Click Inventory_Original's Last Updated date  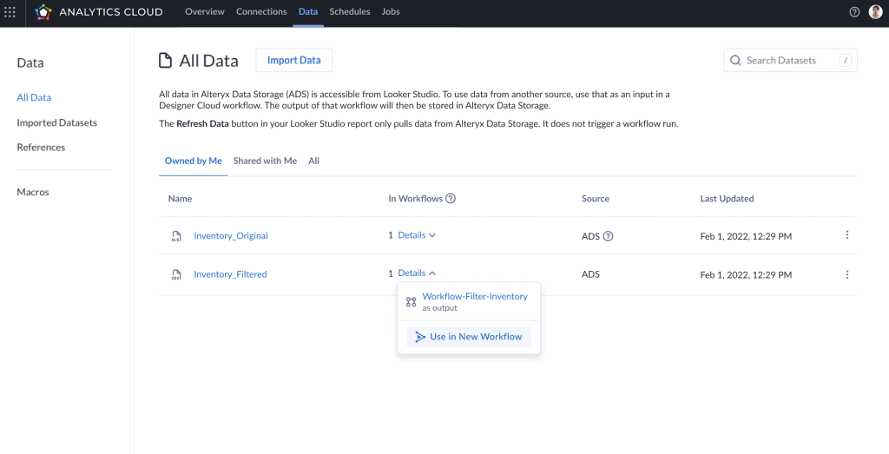coord(746,236)
